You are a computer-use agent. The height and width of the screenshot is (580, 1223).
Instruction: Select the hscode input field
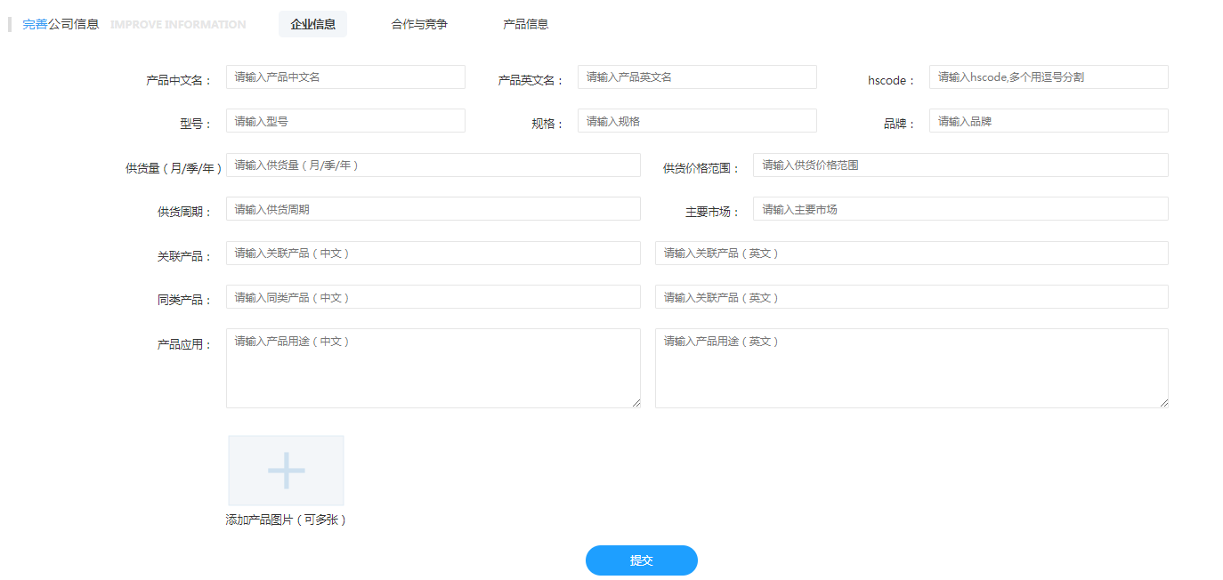(x=1048, y=77)
